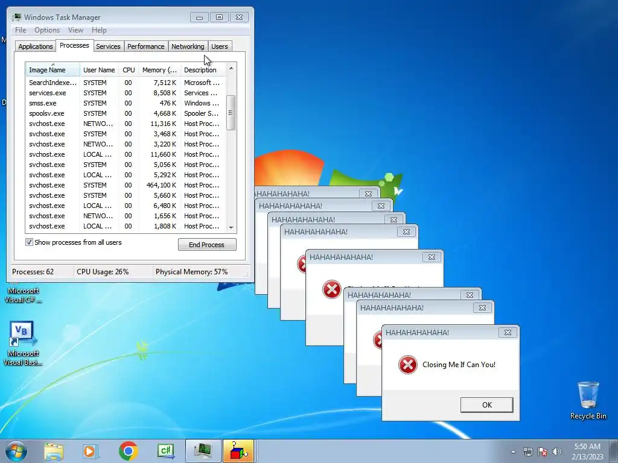Select the SearchIndexe... process row
The width and height of the screenshot is (618, 463).
[126, 83]
